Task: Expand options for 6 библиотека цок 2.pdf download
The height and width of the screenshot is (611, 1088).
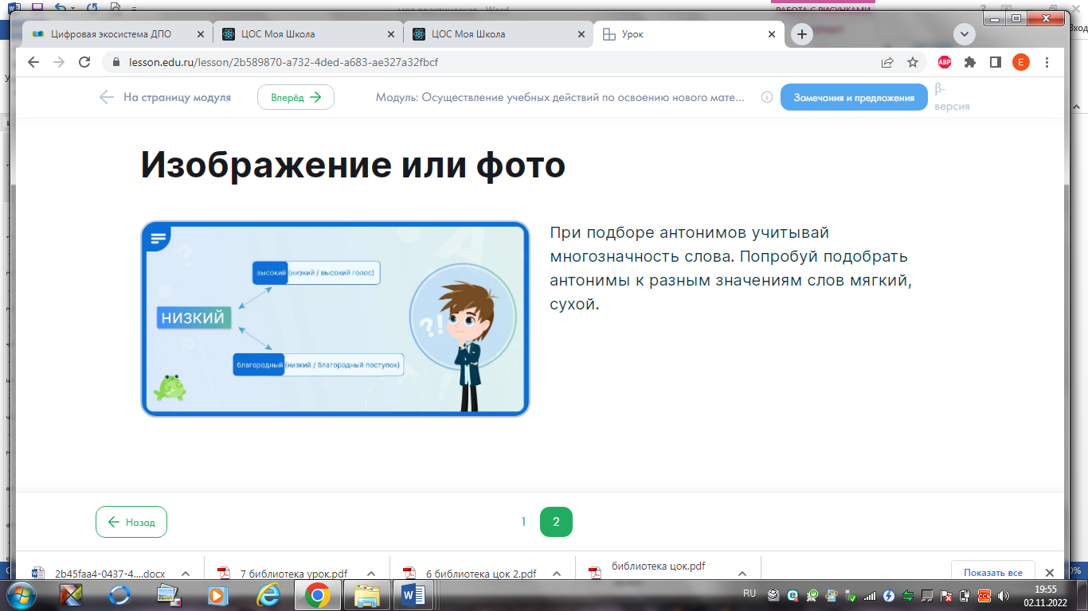Action: (x=555, y=574)
